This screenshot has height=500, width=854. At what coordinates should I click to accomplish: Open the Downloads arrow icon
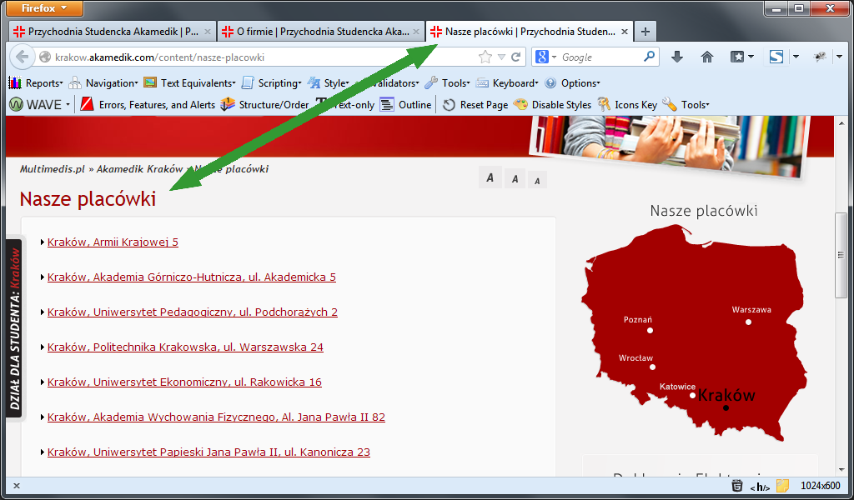click(677, 57)
